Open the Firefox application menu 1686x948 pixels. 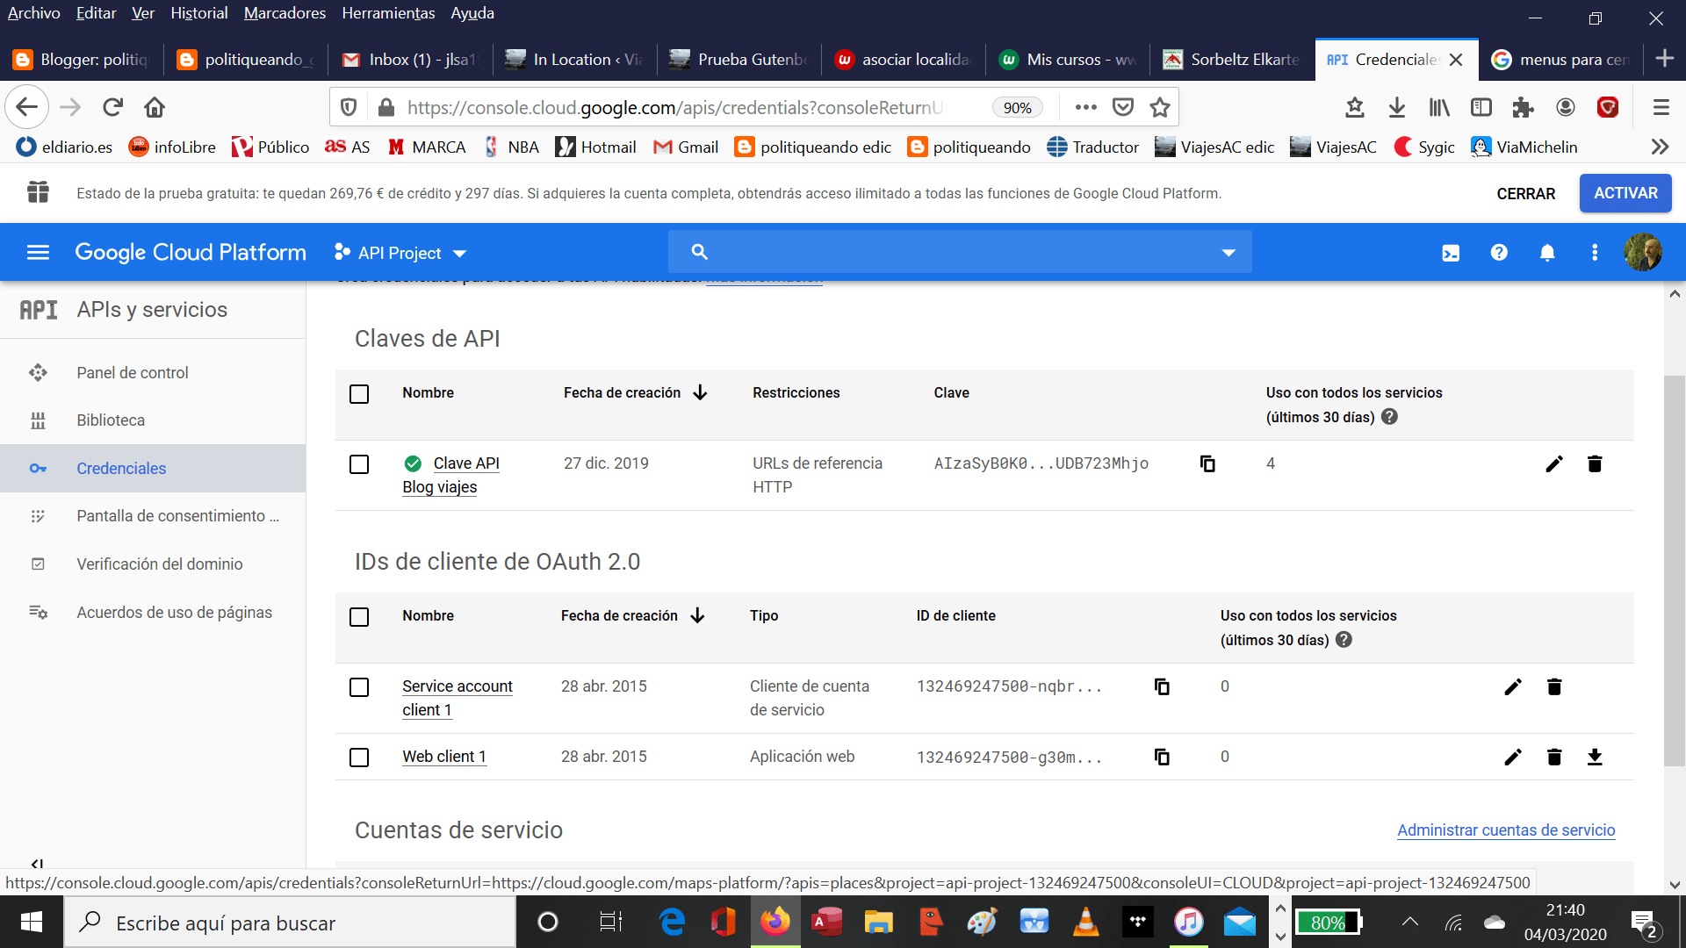tap(1661, 107)
